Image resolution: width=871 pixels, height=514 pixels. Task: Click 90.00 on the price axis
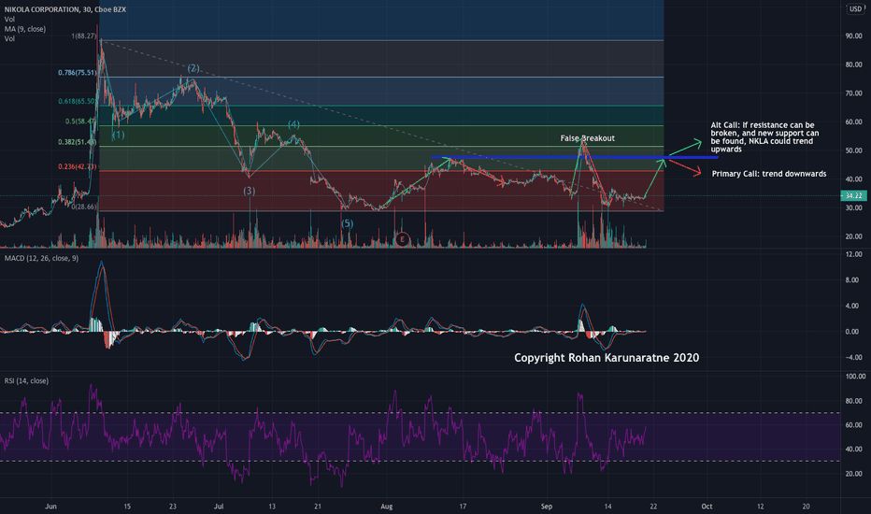pyautogui.click(x=854, y=36)
